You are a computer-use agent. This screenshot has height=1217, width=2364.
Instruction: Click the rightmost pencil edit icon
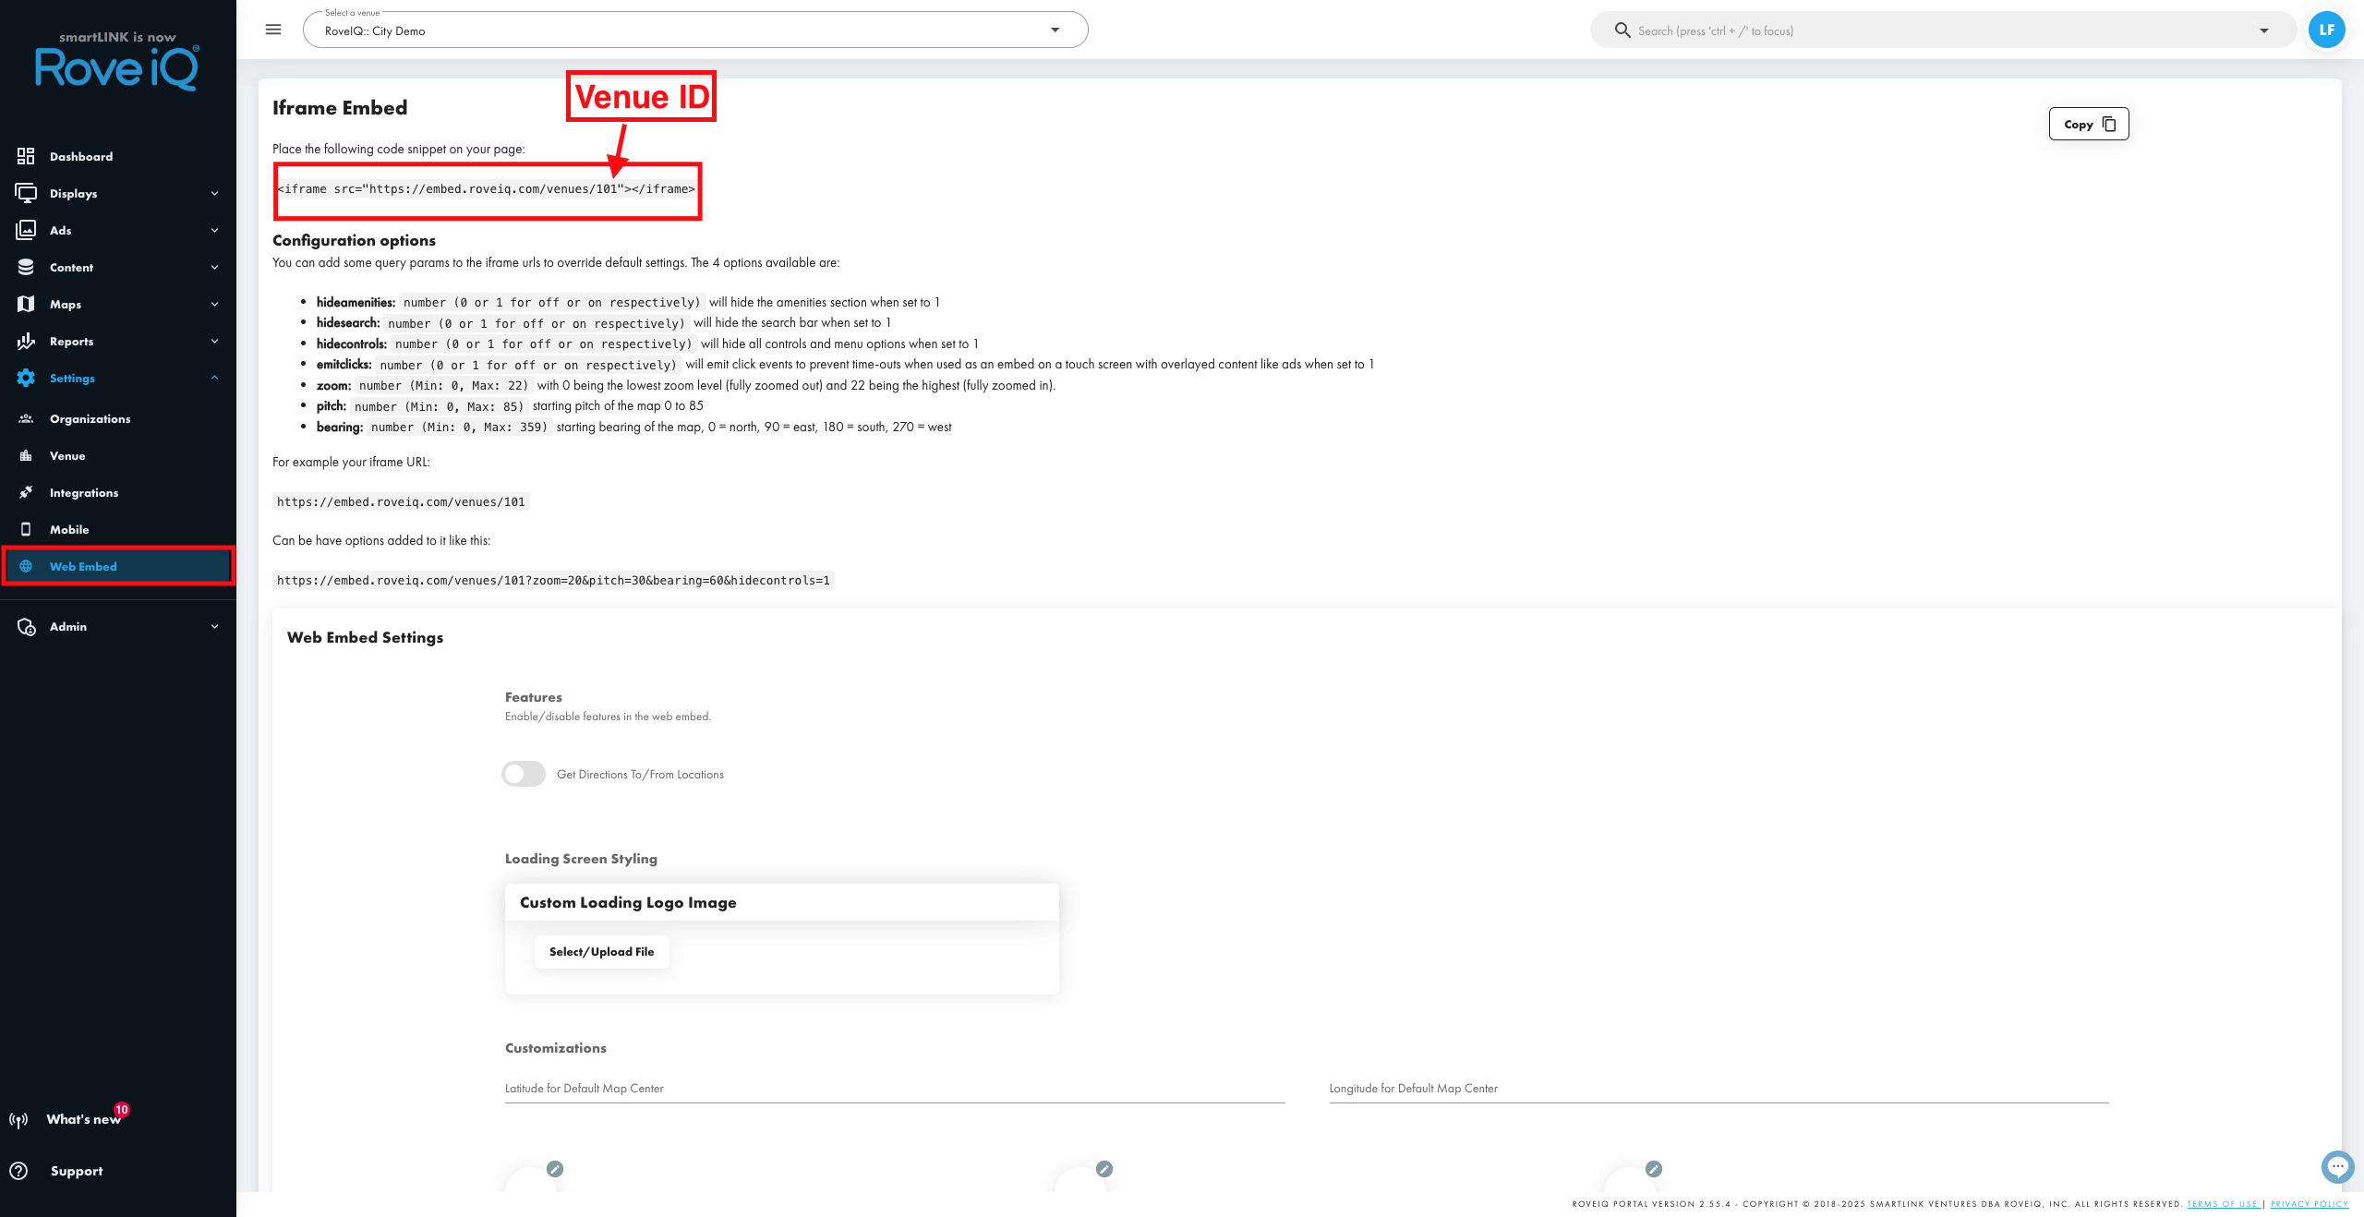pyautogui.click(x=1654, y=1169)
